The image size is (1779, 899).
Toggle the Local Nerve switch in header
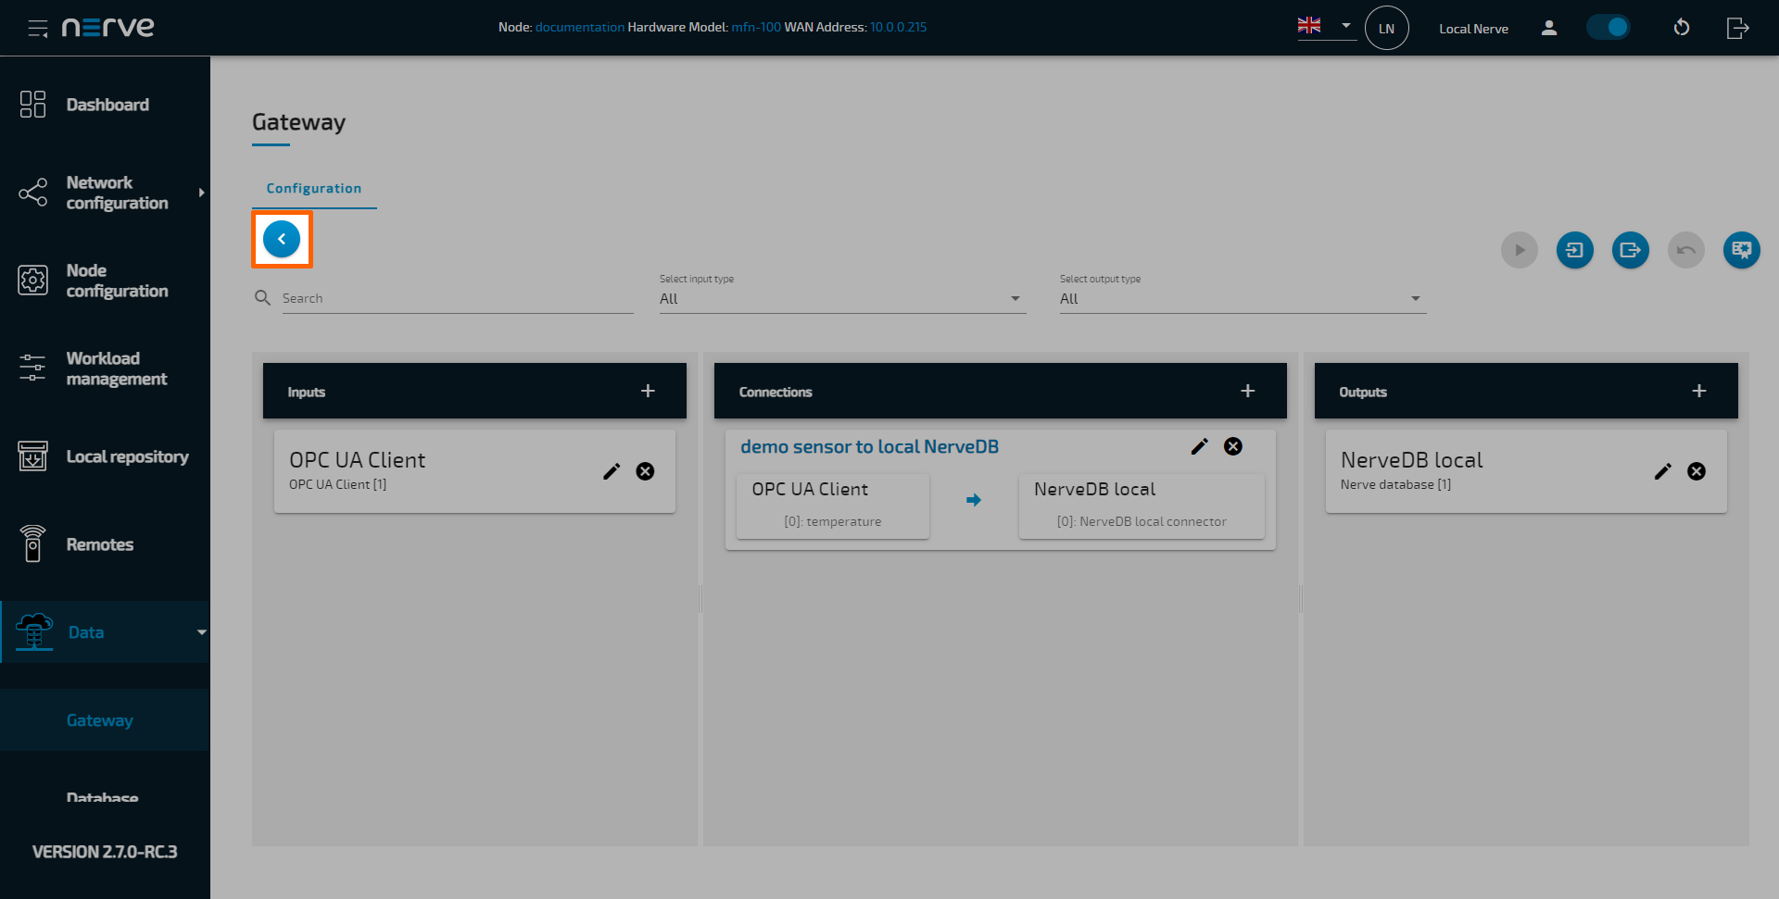(x=1608, y=28)
